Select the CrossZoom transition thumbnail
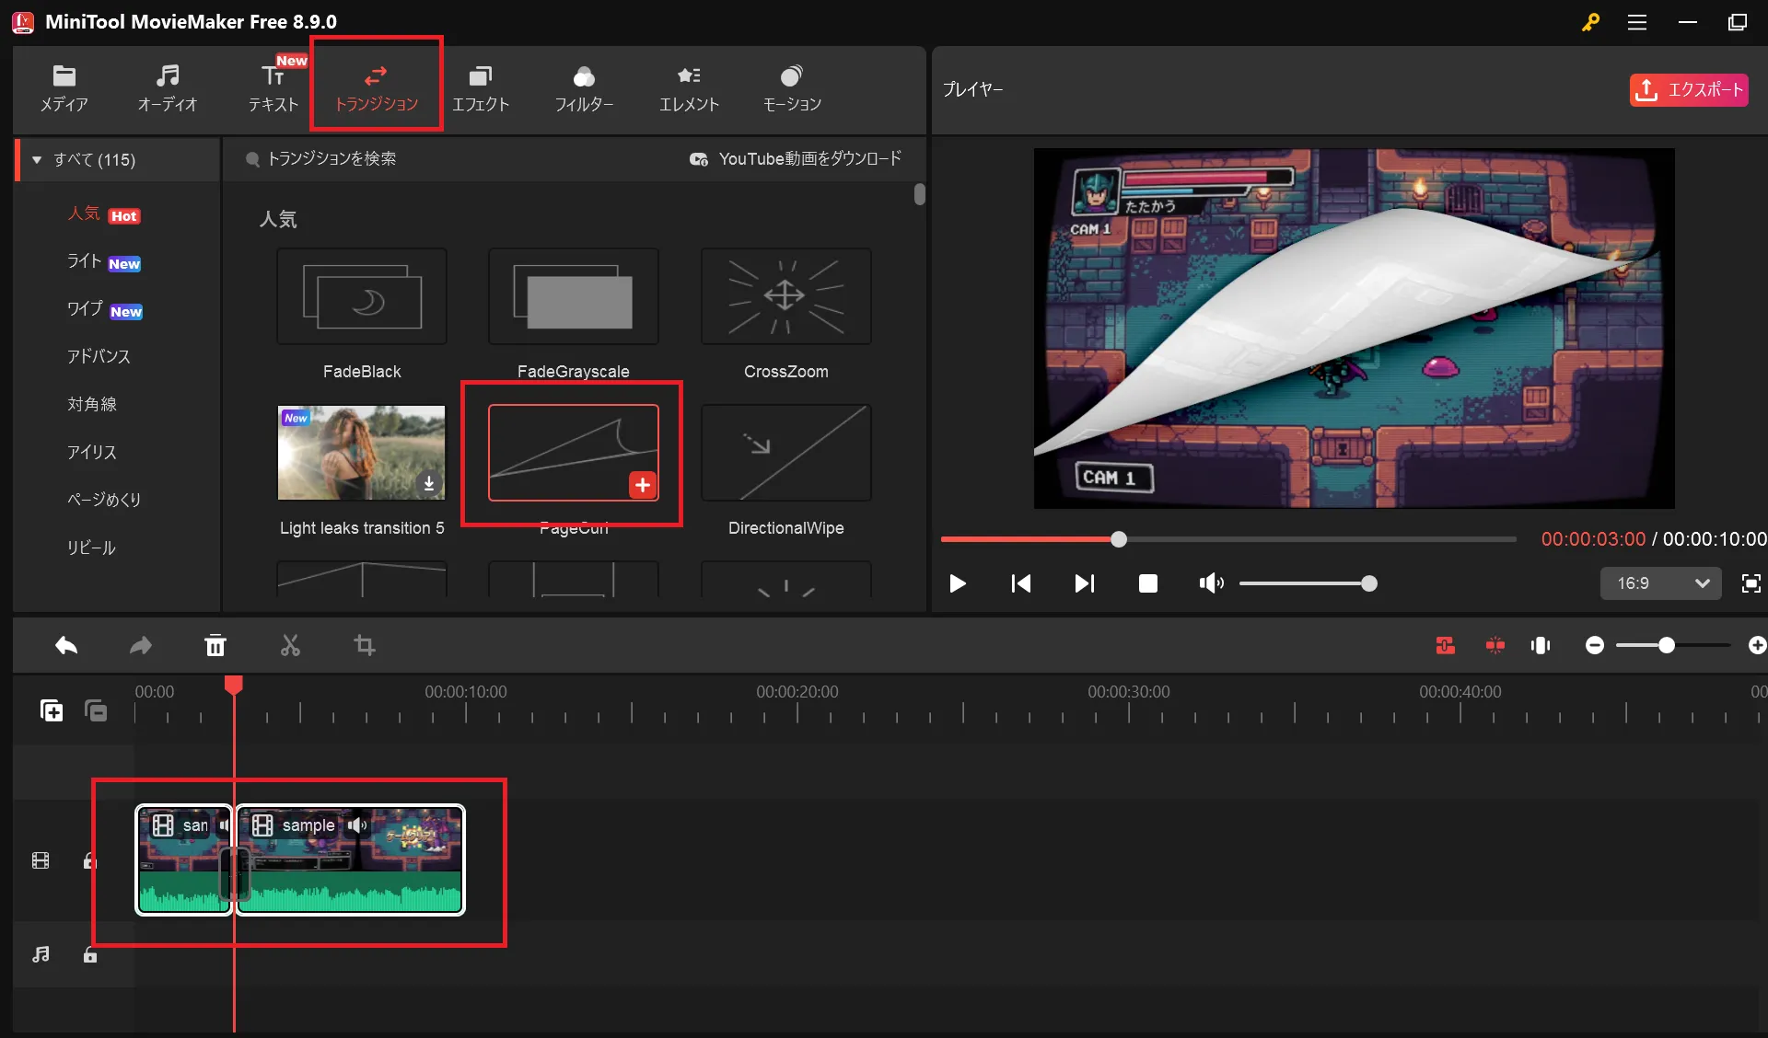Viewport: 1768px width, 1038px height. 786,296
